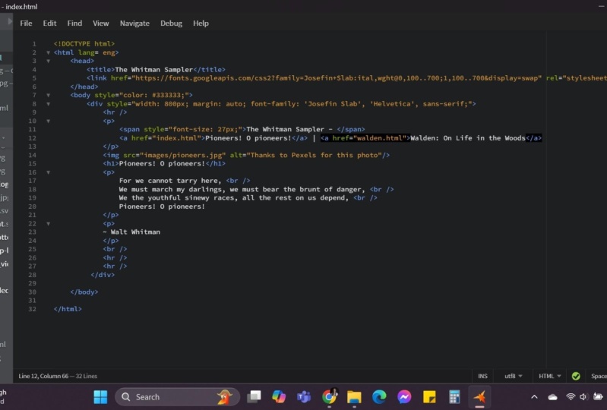This screenshot has width=607, height=410.
Task: Open Messenger from the taskbar
Action: [404, 397]
